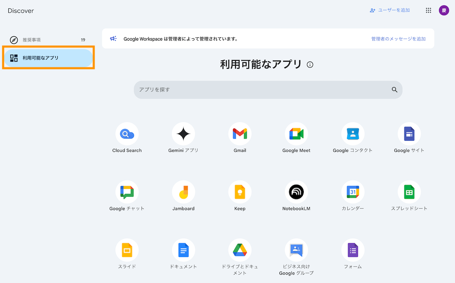455x283 pixels.
Task: Open the Google サイト icon
Action: coord(409,134)
